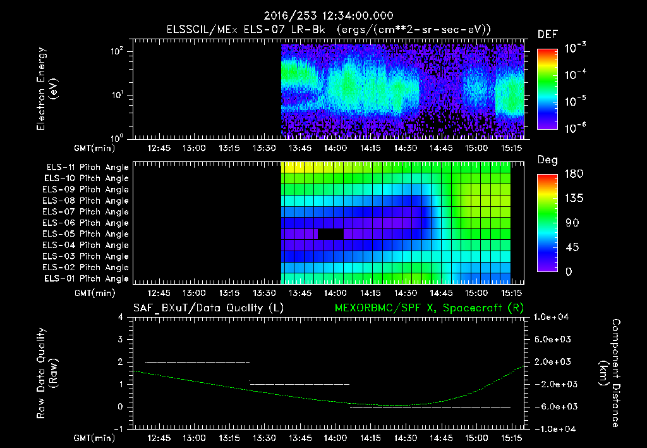Select the ELS-07 Pitch Angle row label
The width and height of the screenshot is (647, 448).
(x=85, y=211)
